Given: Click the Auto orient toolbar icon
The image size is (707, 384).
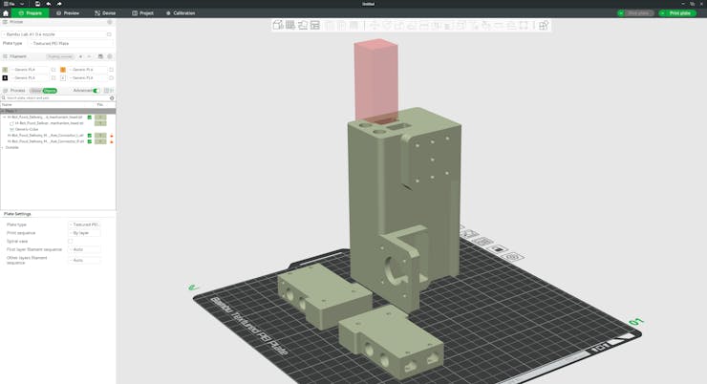Looking at the screenshot, I should click(x=303, y=25).
